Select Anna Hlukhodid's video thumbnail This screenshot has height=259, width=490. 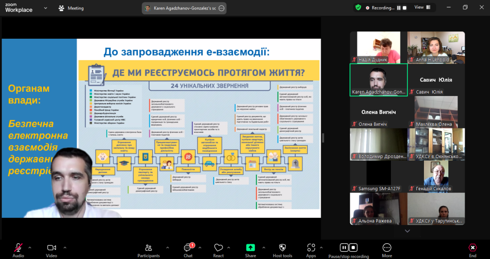click(436, 47)
